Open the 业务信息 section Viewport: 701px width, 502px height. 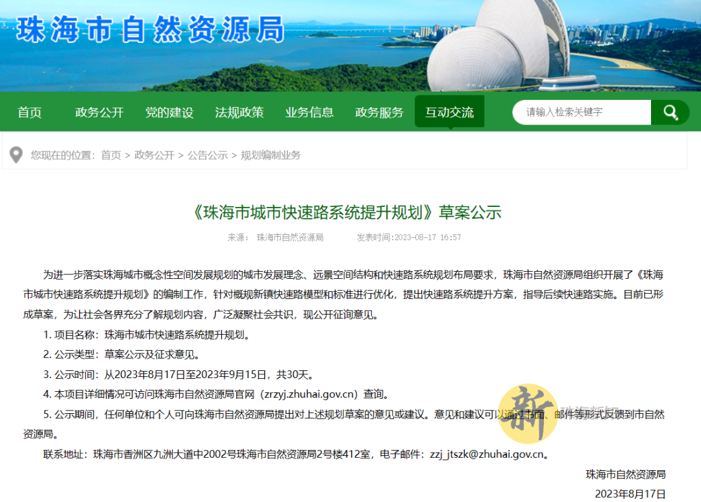[309, 112]
